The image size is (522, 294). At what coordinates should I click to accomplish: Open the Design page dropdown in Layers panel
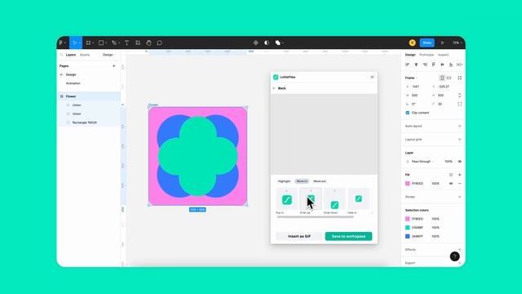108,55
